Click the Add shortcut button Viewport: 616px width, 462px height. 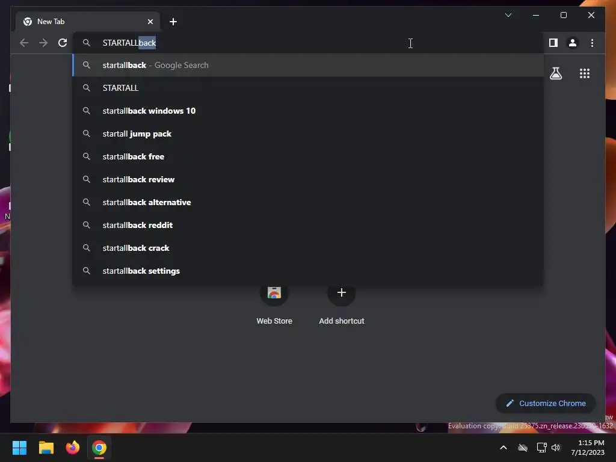pos(342,304)
